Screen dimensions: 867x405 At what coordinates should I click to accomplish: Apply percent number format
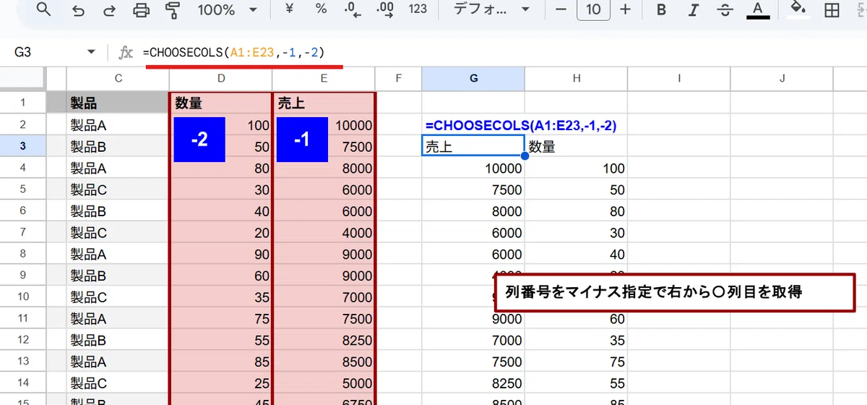(x=321, y=9)
